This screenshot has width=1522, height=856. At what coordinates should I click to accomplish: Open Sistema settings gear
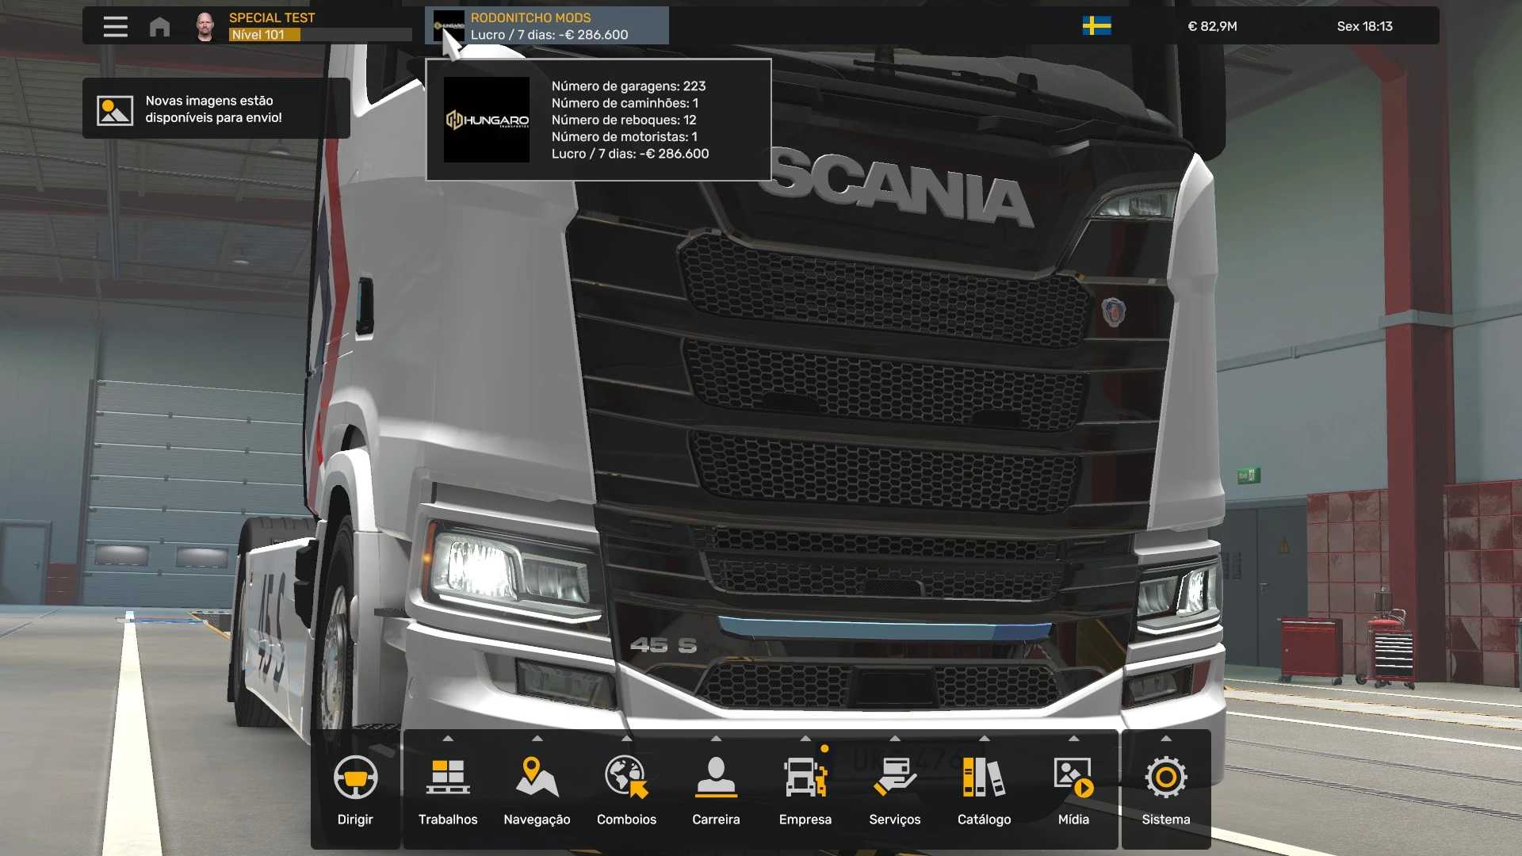point(1166,778)
